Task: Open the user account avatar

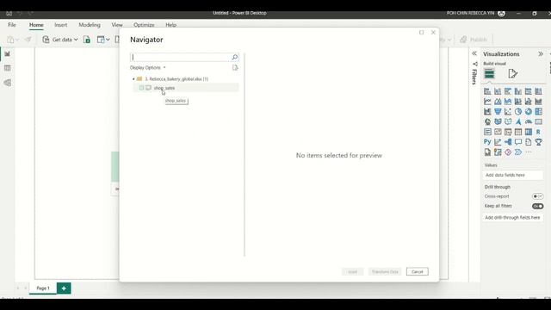Action: tap(501, 13)
